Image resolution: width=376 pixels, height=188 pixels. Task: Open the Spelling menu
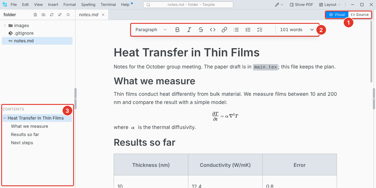(x=88, y=5)
